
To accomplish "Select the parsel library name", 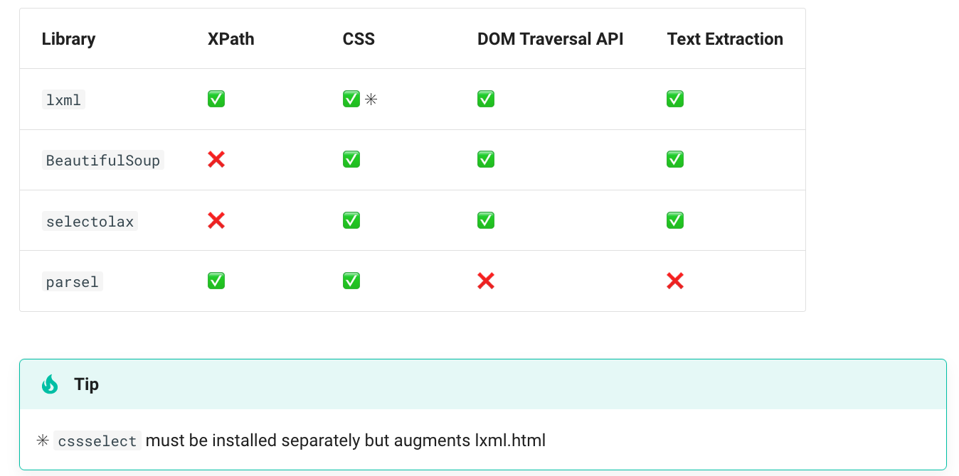I will [72, 282].
